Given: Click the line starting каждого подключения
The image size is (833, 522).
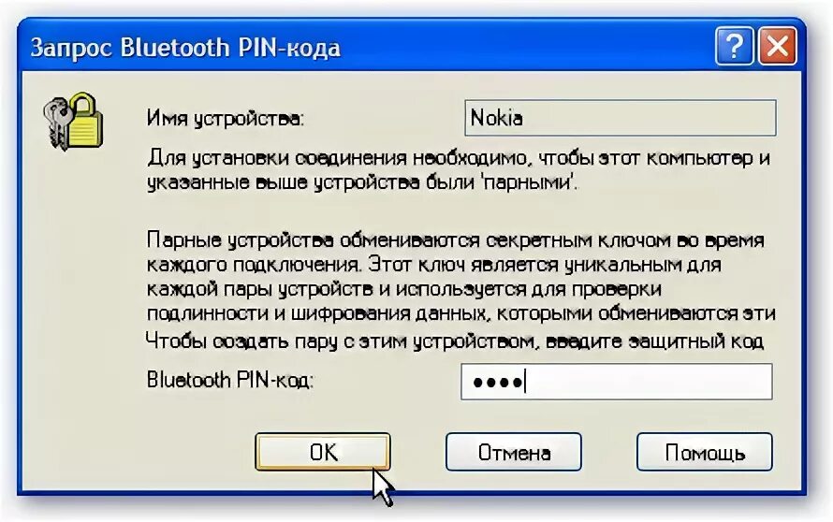Looking at the screenshot, I should coord(433,265).
